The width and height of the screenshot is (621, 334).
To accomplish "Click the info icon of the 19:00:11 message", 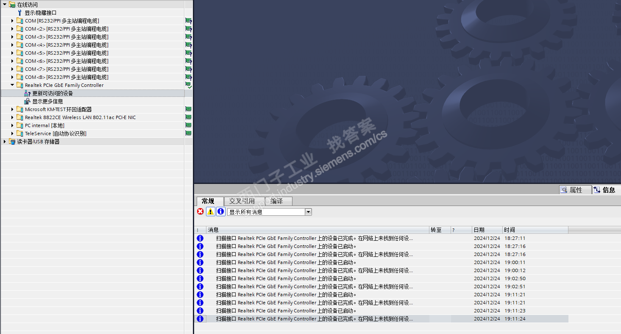I will click(x=200, y=262).
